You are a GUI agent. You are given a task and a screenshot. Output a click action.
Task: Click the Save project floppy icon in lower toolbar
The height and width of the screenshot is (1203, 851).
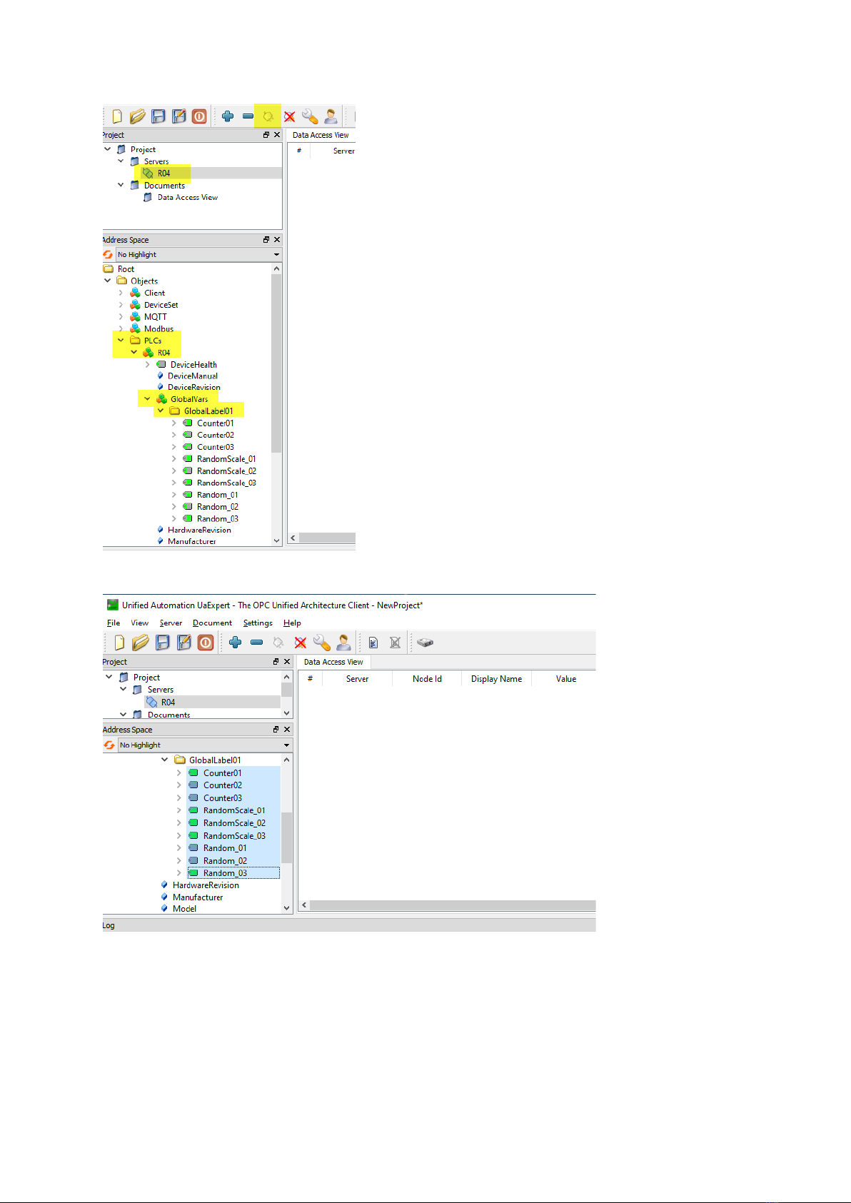coord(163,643)
